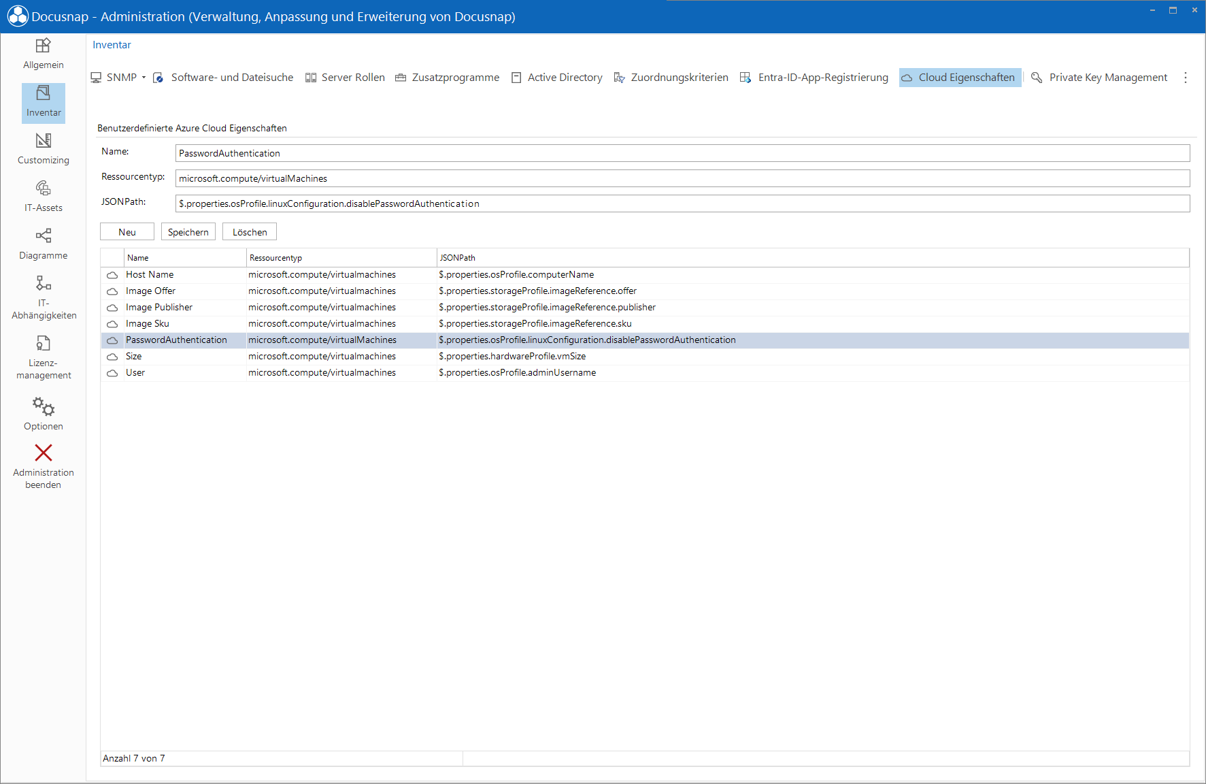Screen dimensions: 1206x784
Task: Open Optionen gear icon
Action: tap(44, 406)
